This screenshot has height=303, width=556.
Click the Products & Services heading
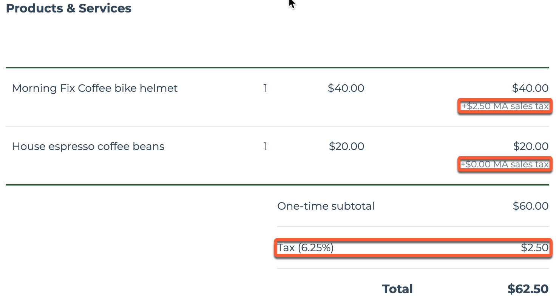[x=69, y=8]
